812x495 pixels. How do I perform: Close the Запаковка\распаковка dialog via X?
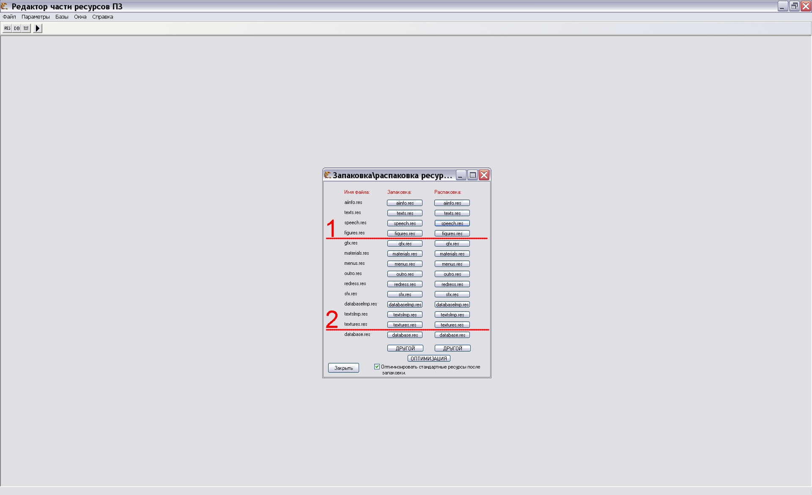coord(484,175)
